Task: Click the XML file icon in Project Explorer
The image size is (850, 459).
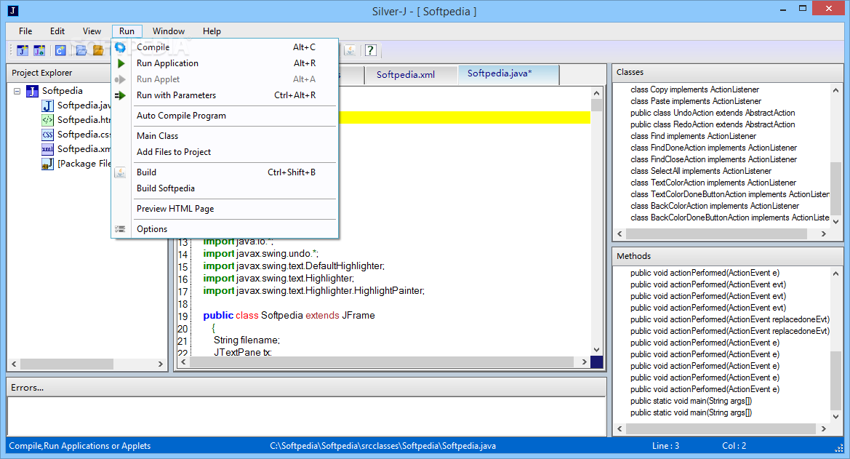Action: tap(48, 149)
